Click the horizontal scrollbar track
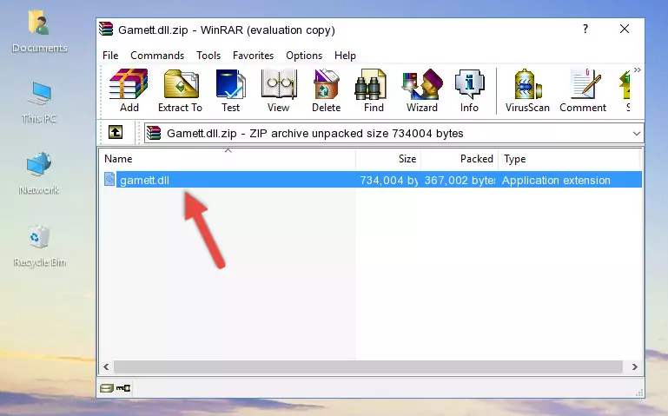The height and width of the screenshot is (416, 668). pyautogui.click(x=368, y=366)
